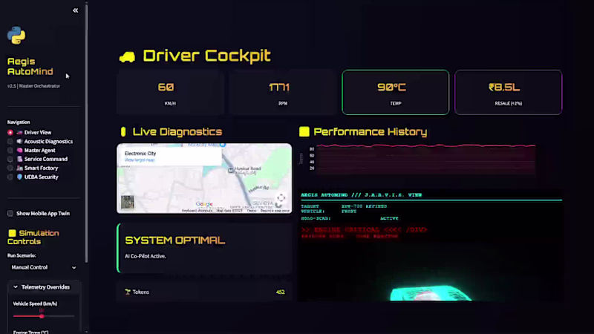Viewport: 594px width, 334px height.
Task: Click the UEBA Security shield icon
Action: (x=20, y=177)
